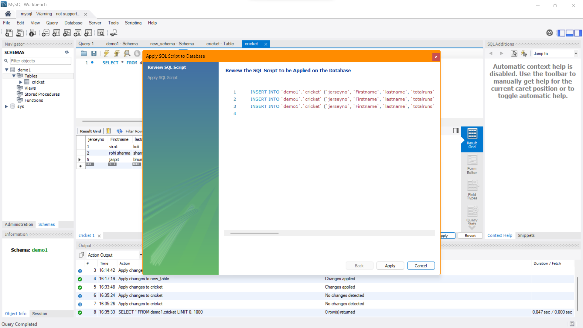Expand the cricket table node

[x=21, y=82]
